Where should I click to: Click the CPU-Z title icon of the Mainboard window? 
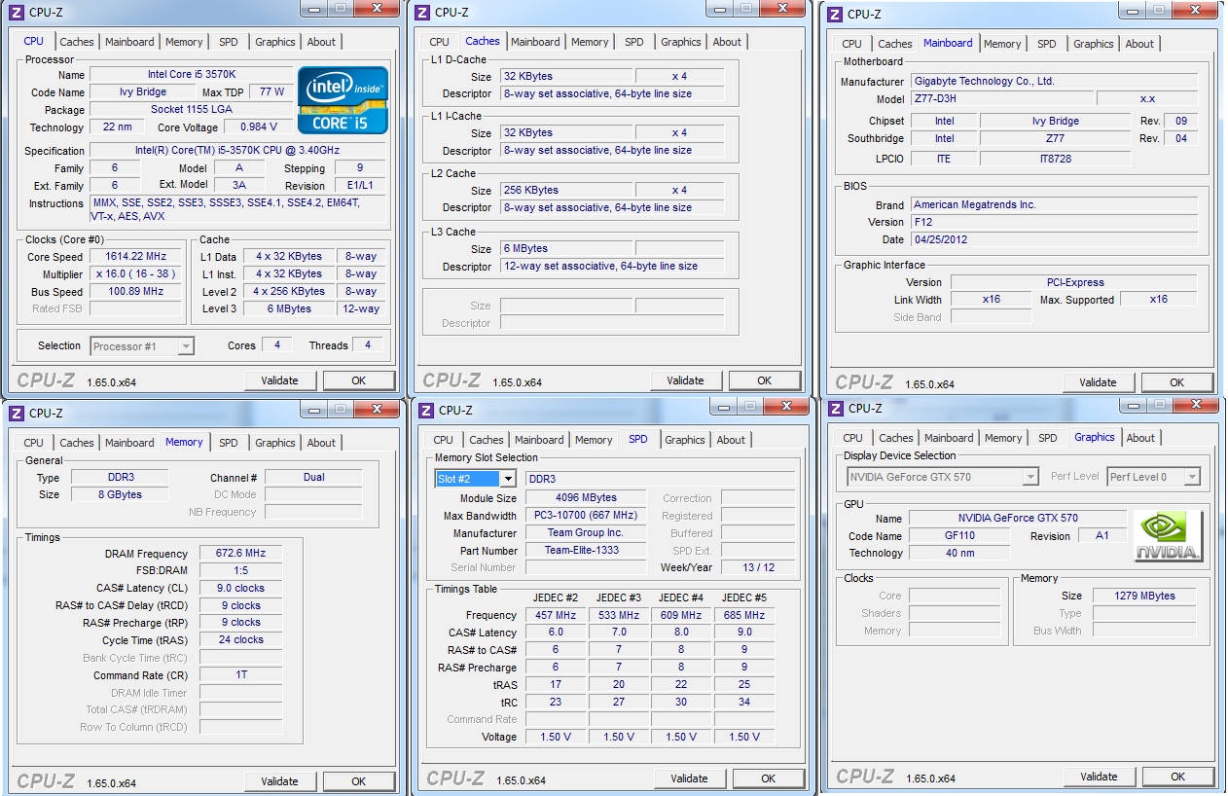pyautogui.click(x=835, y=14)
